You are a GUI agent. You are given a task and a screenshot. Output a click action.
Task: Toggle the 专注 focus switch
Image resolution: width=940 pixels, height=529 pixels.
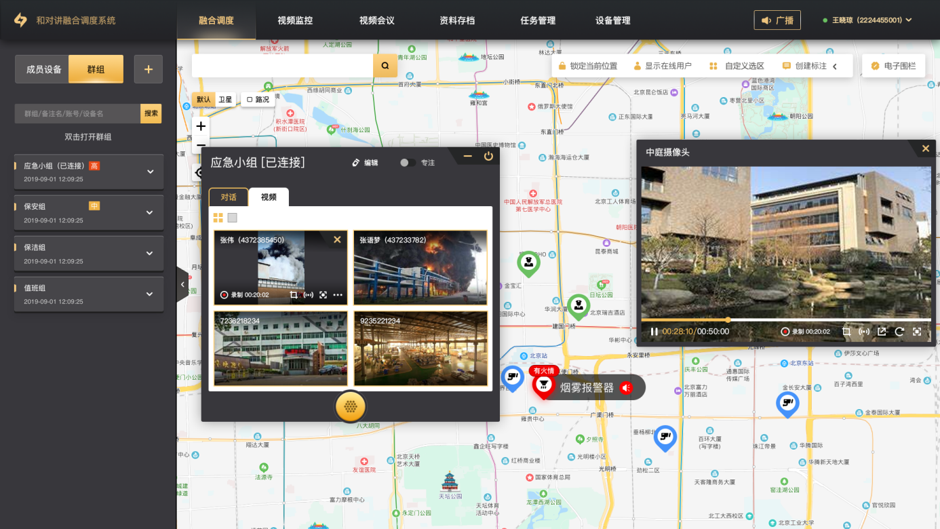(x=408, y=163)
